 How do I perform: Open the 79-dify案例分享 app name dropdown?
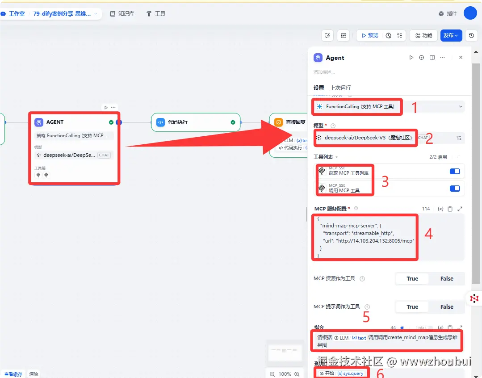[65, 14]
